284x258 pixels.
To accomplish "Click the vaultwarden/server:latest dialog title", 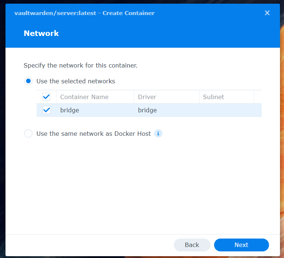I will (x=84, y=13).
